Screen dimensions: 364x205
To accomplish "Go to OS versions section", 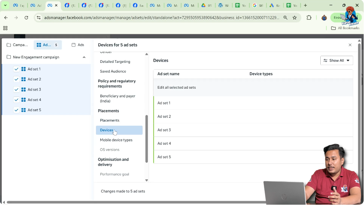I will click(x=109, y=150).
